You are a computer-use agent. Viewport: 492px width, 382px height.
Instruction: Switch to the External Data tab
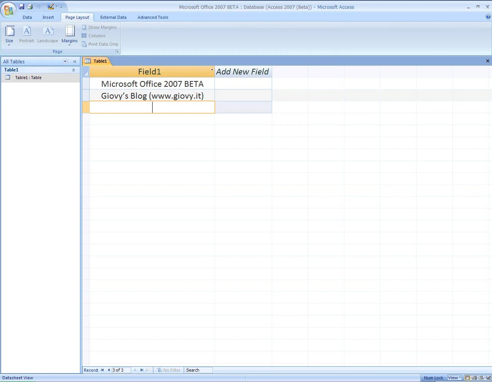tap(113, 17)
